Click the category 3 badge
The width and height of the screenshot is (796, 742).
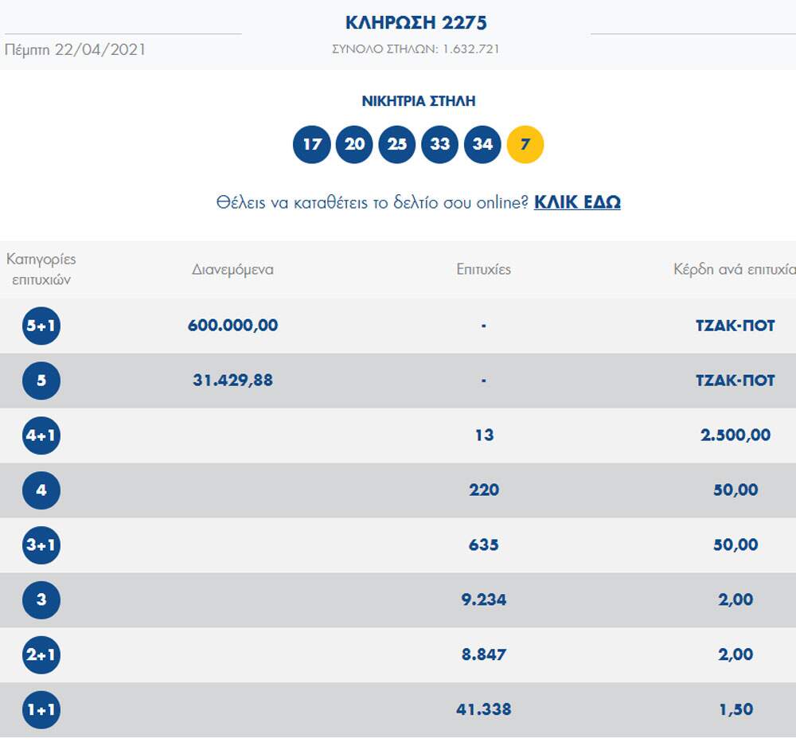41,600
